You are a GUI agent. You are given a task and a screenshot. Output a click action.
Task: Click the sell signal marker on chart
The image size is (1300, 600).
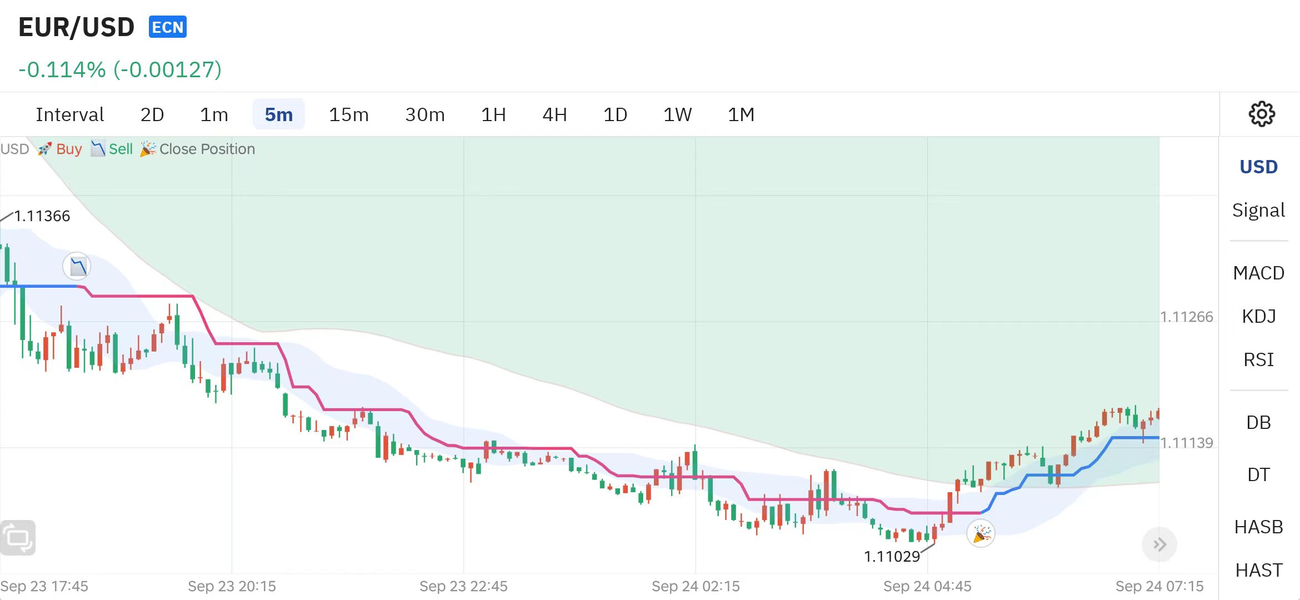[77, 266]
